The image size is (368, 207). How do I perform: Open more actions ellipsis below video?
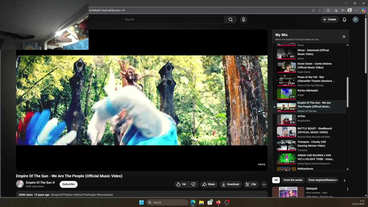(264, 184)
